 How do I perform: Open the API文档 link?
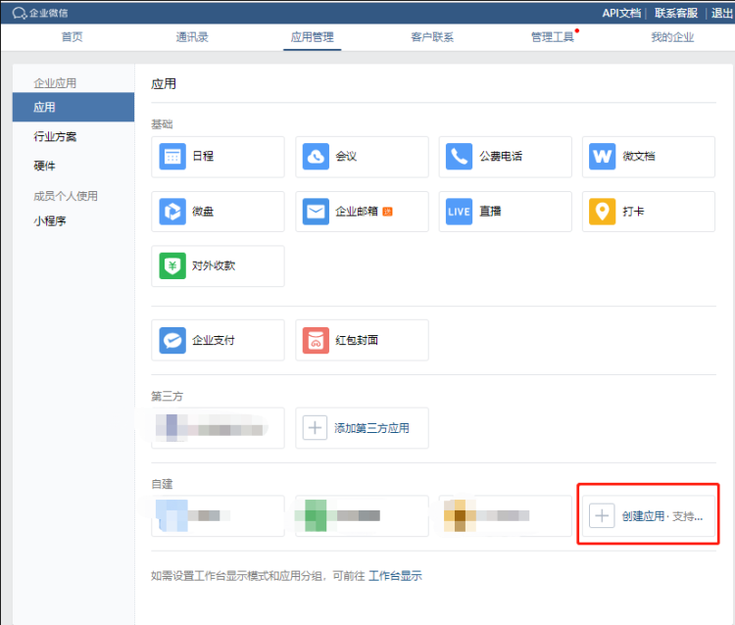coord(621,13)
